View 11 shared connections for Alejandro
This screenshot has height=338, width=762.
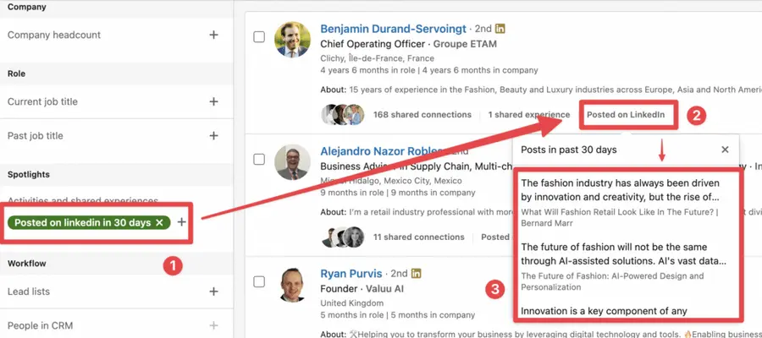point(418,237)
